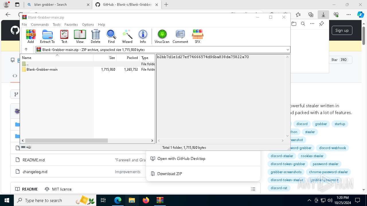This screenshot has height=206, width=367.
Task: Click the key icon in status bar
Action: point(29,147)
